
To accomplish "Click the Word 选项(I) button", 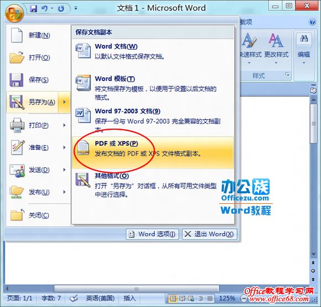I will coord(152,234).
